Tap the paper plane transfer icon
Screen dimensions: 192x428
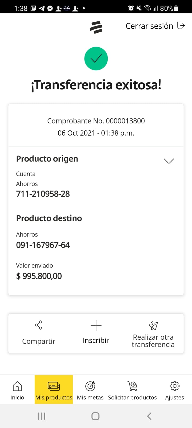click(x=153, y=326)
